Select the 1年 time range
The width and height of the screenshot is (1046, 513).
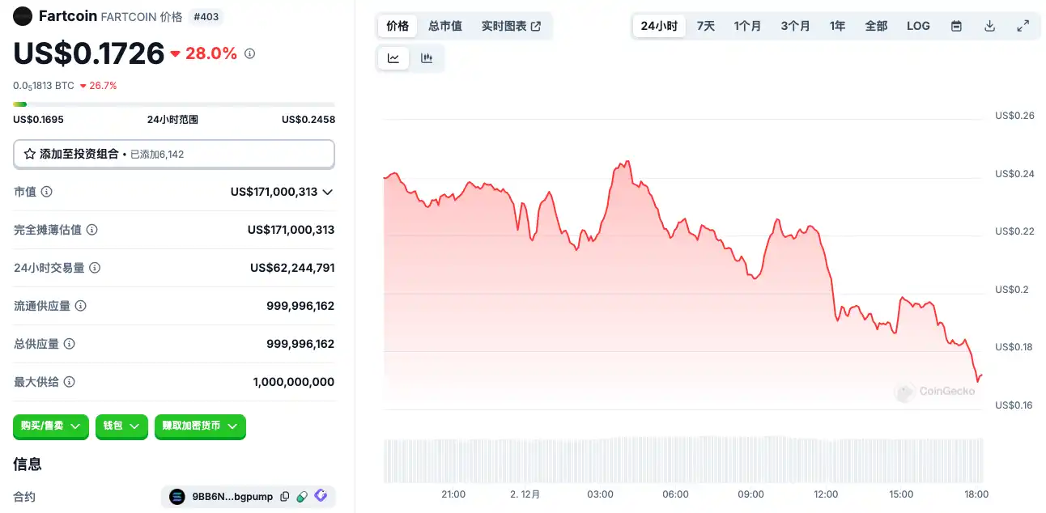click(x=837, y=26)
